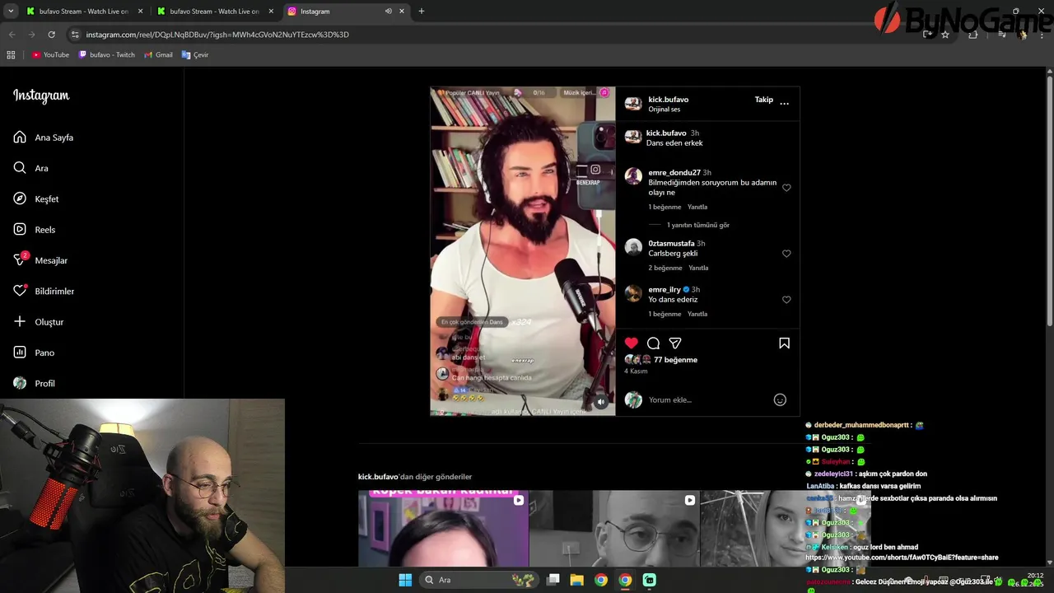This screenshot has height=593, width=1054.
Task: Like 0ztasmustafa's comment
Action: click(x=786, y=254)
